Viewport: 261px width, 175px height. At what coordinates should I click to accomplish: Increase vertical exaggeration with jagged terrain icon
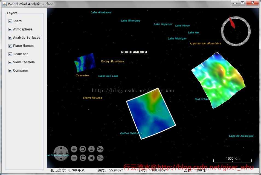(x=100, y=149)
